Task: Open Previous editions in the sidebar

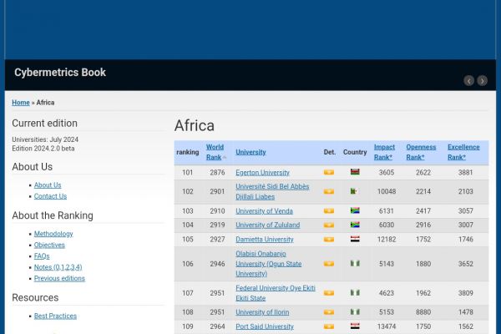Action: (59, 278)
